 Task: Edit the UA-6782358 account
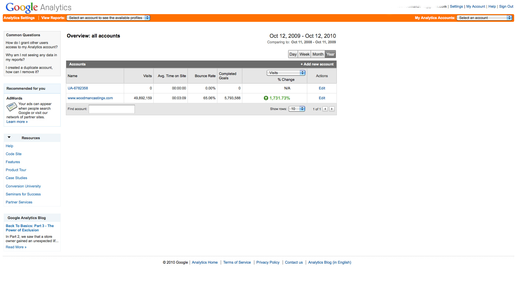pos(322,88)
